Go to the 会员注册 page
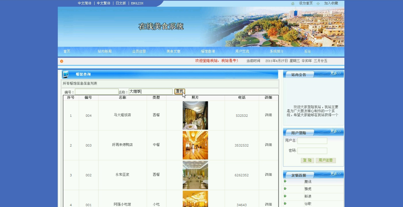 [x=139, y=51]
